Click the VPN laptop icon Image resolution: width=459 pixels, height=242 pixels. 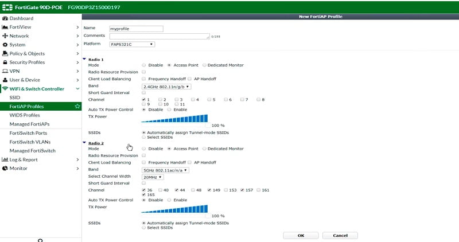click(x=5, y=71)
